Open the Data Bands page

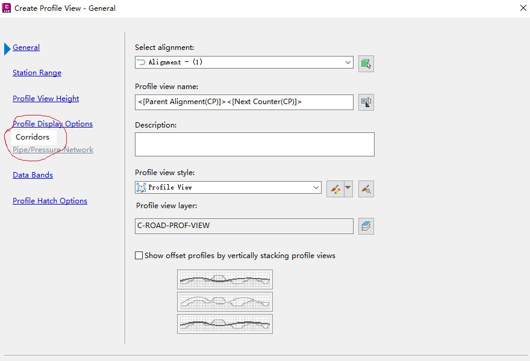coord(33,174)
